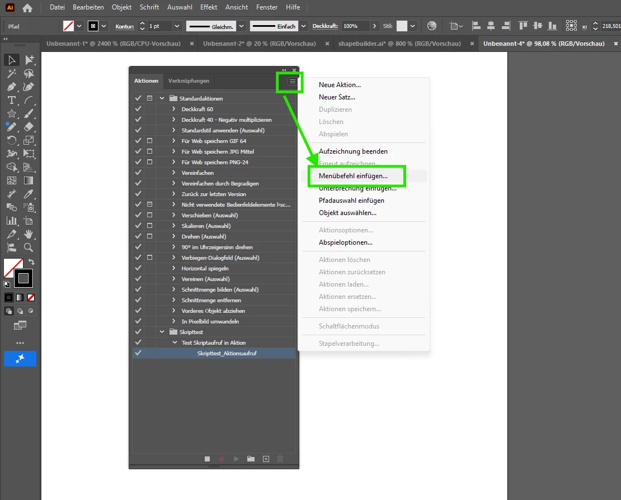Select the Paintbrush tool
621x500 pixels.
(x=29, y=114)
